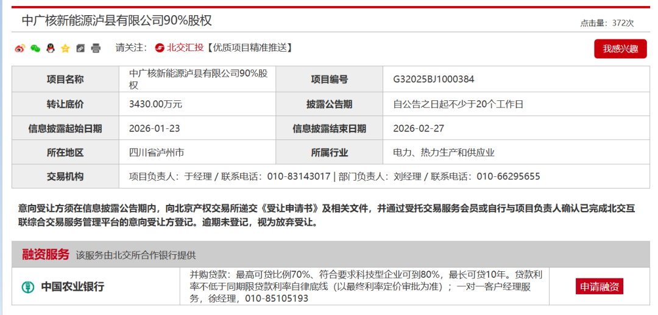Open the 北交汇投 link
This screenshot has height=315, width=658.
(x=185, y=48)
